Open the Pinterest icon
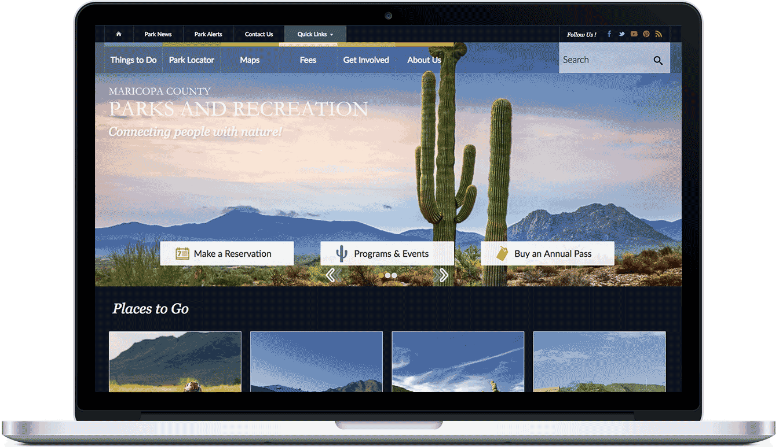The image size is (779, 447). tap(646, 34)
